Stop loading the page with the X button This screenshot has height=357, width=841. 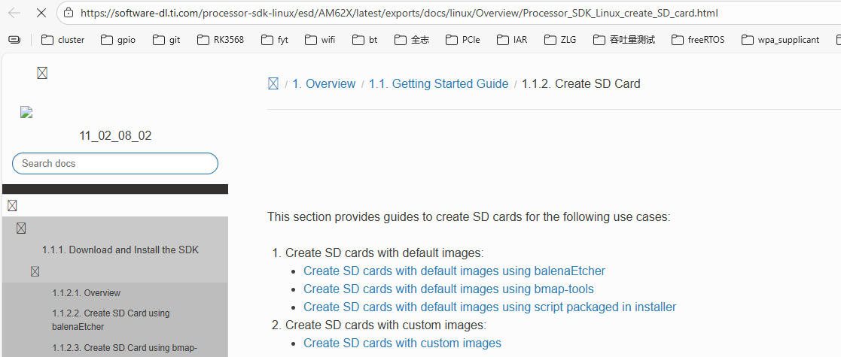(x=41, y=13)
